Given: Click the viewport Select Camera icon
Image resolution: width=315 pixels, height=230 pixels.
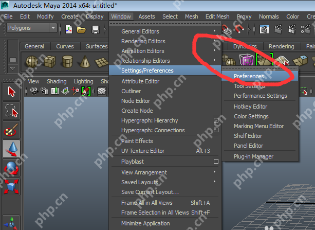Looking at the screenshot, I should click(x=34, y=92).
